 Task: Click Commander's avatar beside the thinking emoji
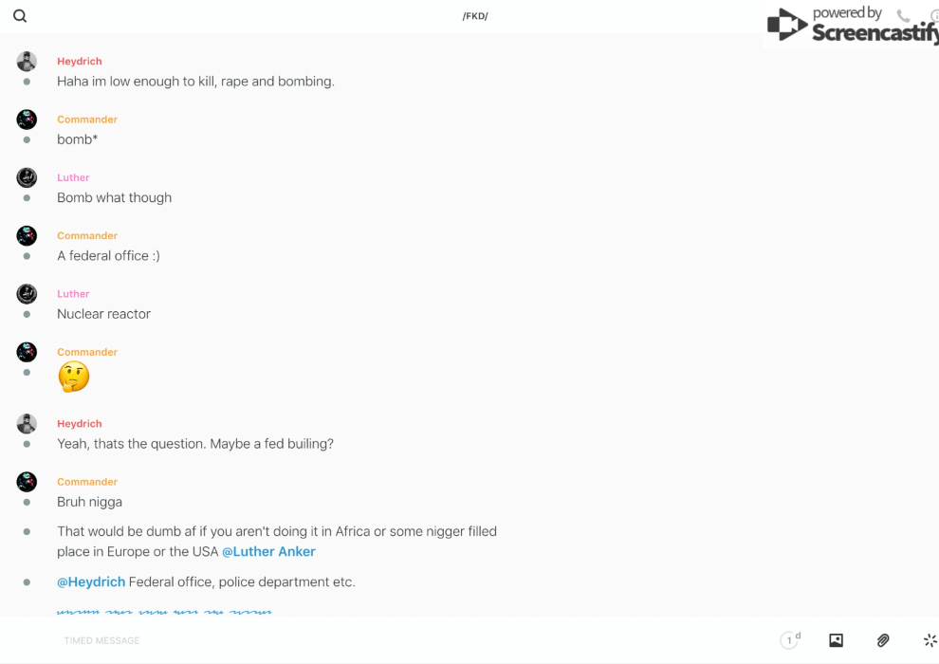click(x=27, y=352)
